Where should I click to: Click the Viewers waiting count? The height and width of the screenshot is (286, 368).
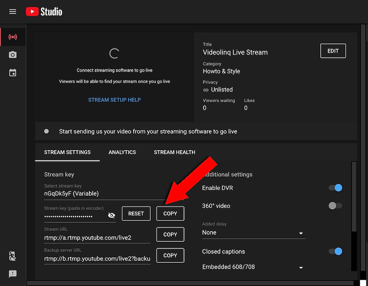[204, 108]
